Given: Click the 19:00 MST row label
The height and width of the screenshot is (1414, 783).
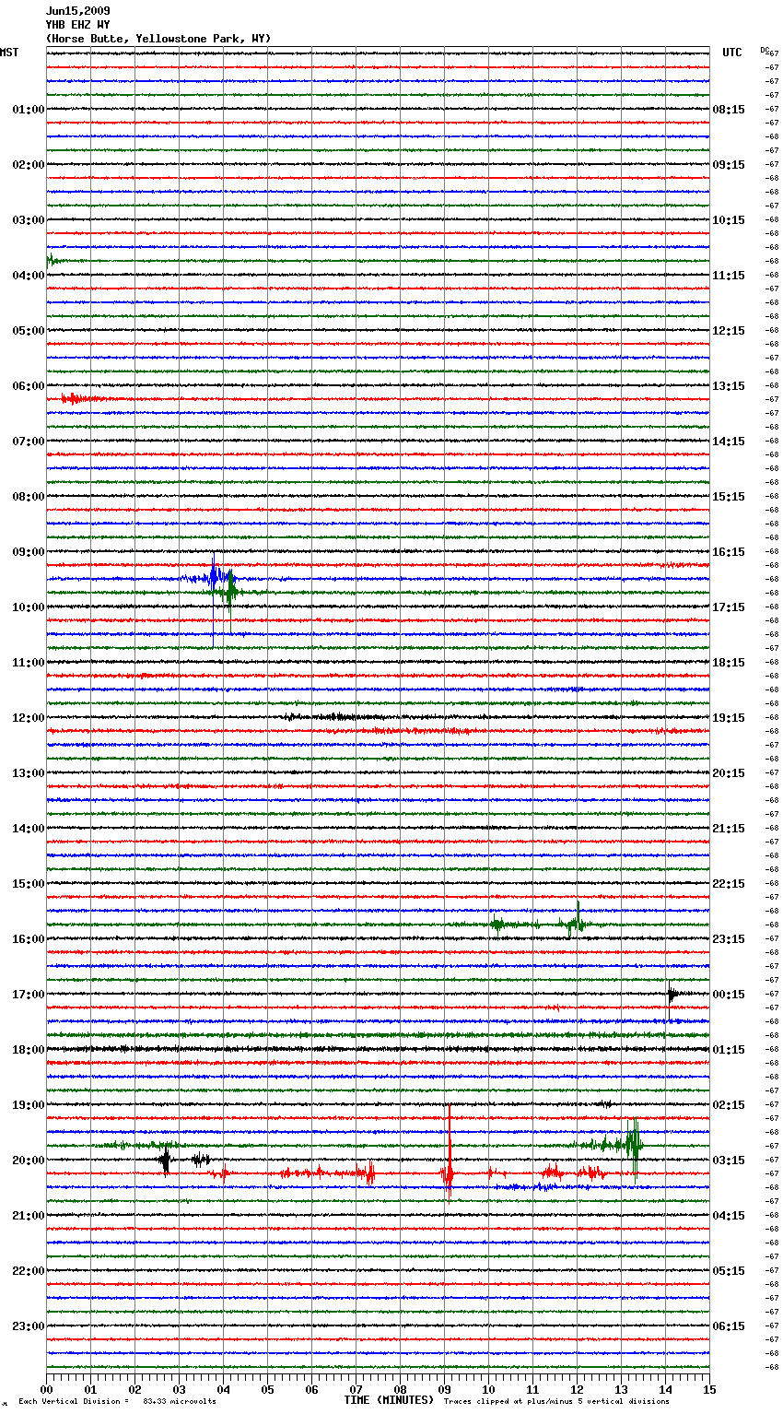Looking at the screenshot, I should click(x=29, y=1105).
